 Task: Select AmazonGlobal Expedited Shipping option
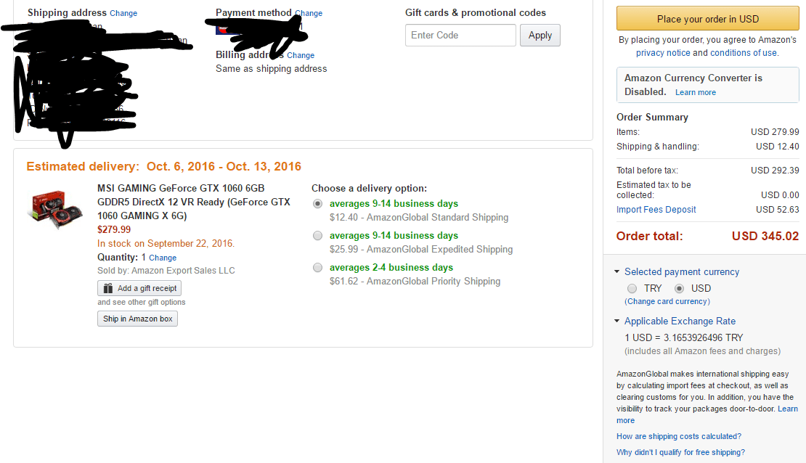317,236
